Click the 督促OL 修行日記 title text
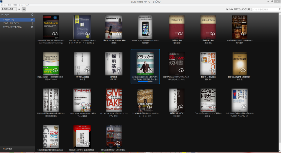The width and height of the screenshot is (281, 153). click(208, 77)
